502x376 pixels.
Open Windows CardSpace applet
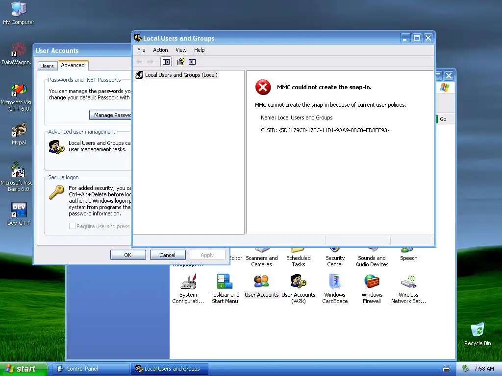[x=335, y=289]
